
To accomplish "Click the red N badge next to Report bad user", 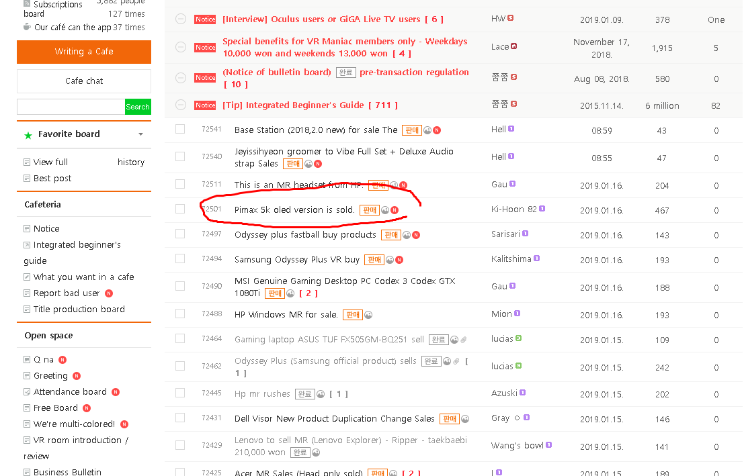I will pyautogui.click(x=109, y=293).
